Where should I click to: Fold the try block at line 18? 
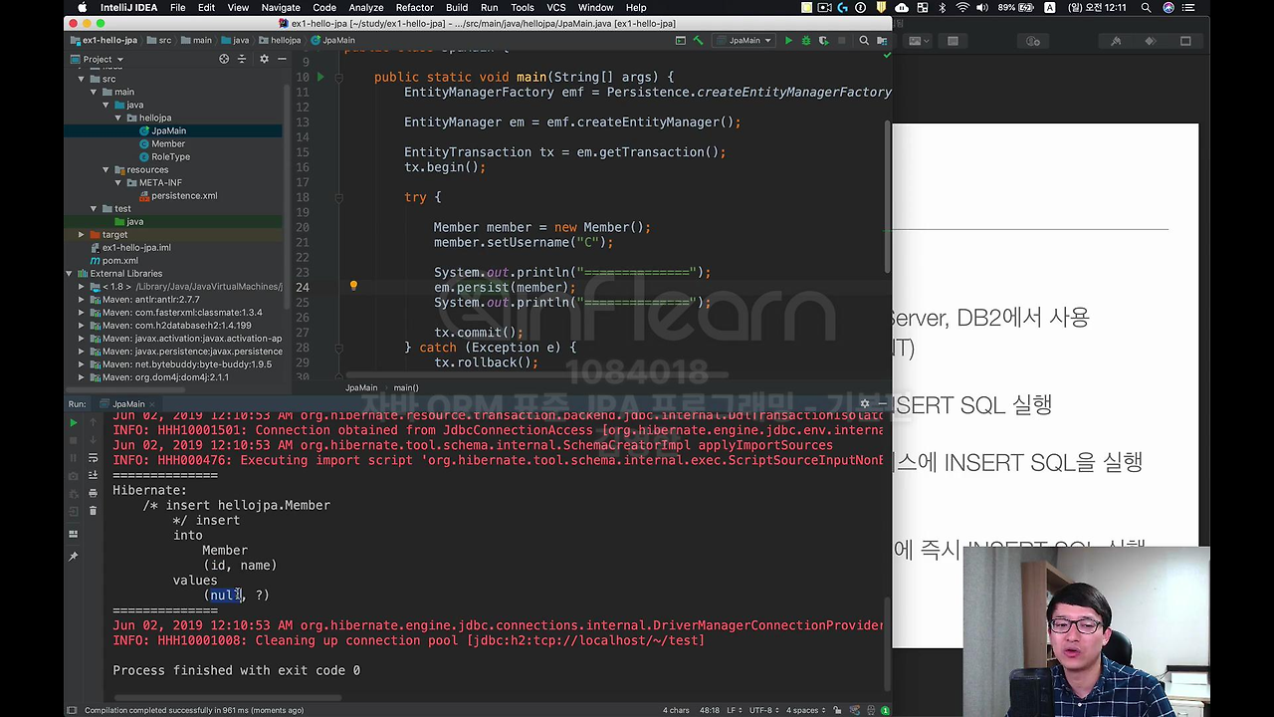(337, 197)
